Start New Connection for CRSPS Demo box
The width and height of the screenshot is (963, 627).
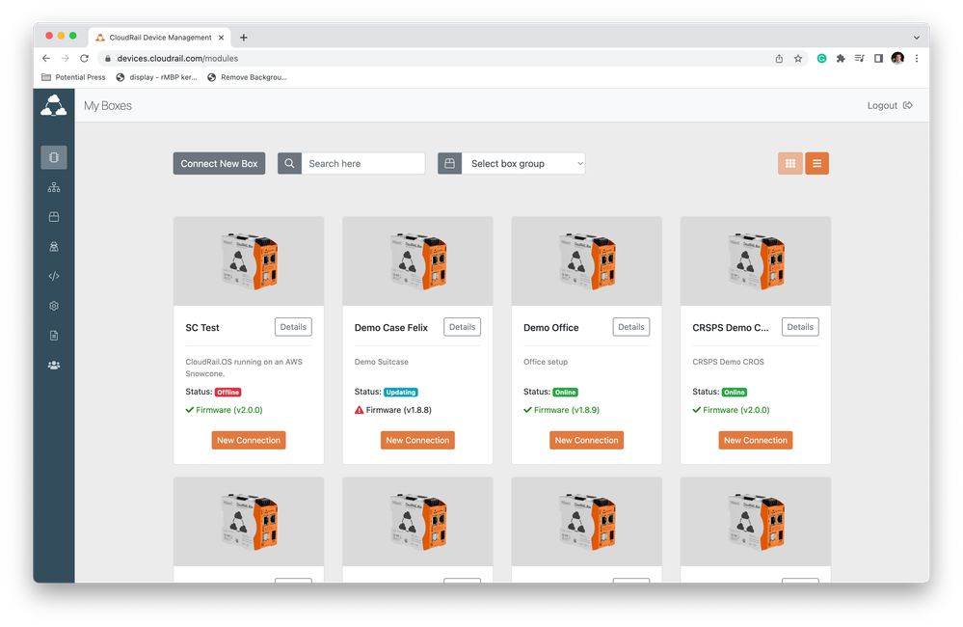(756, 440)
